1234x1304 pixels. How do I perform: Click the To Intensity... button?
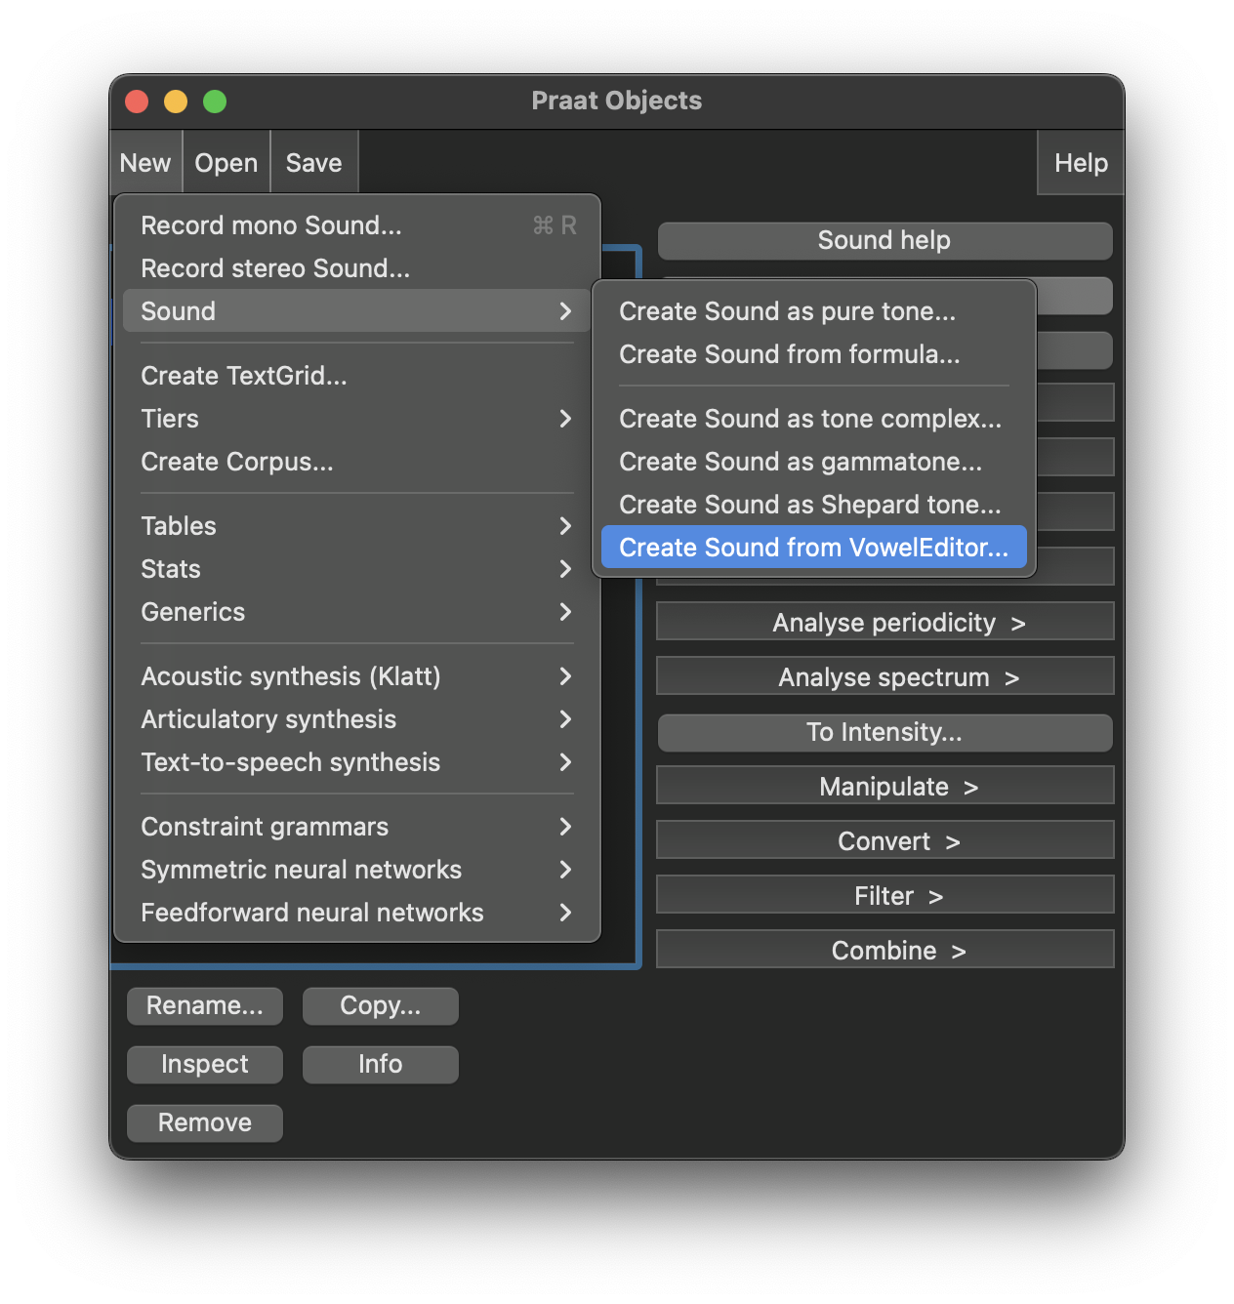pyautogui.click(x=884, y=732)
